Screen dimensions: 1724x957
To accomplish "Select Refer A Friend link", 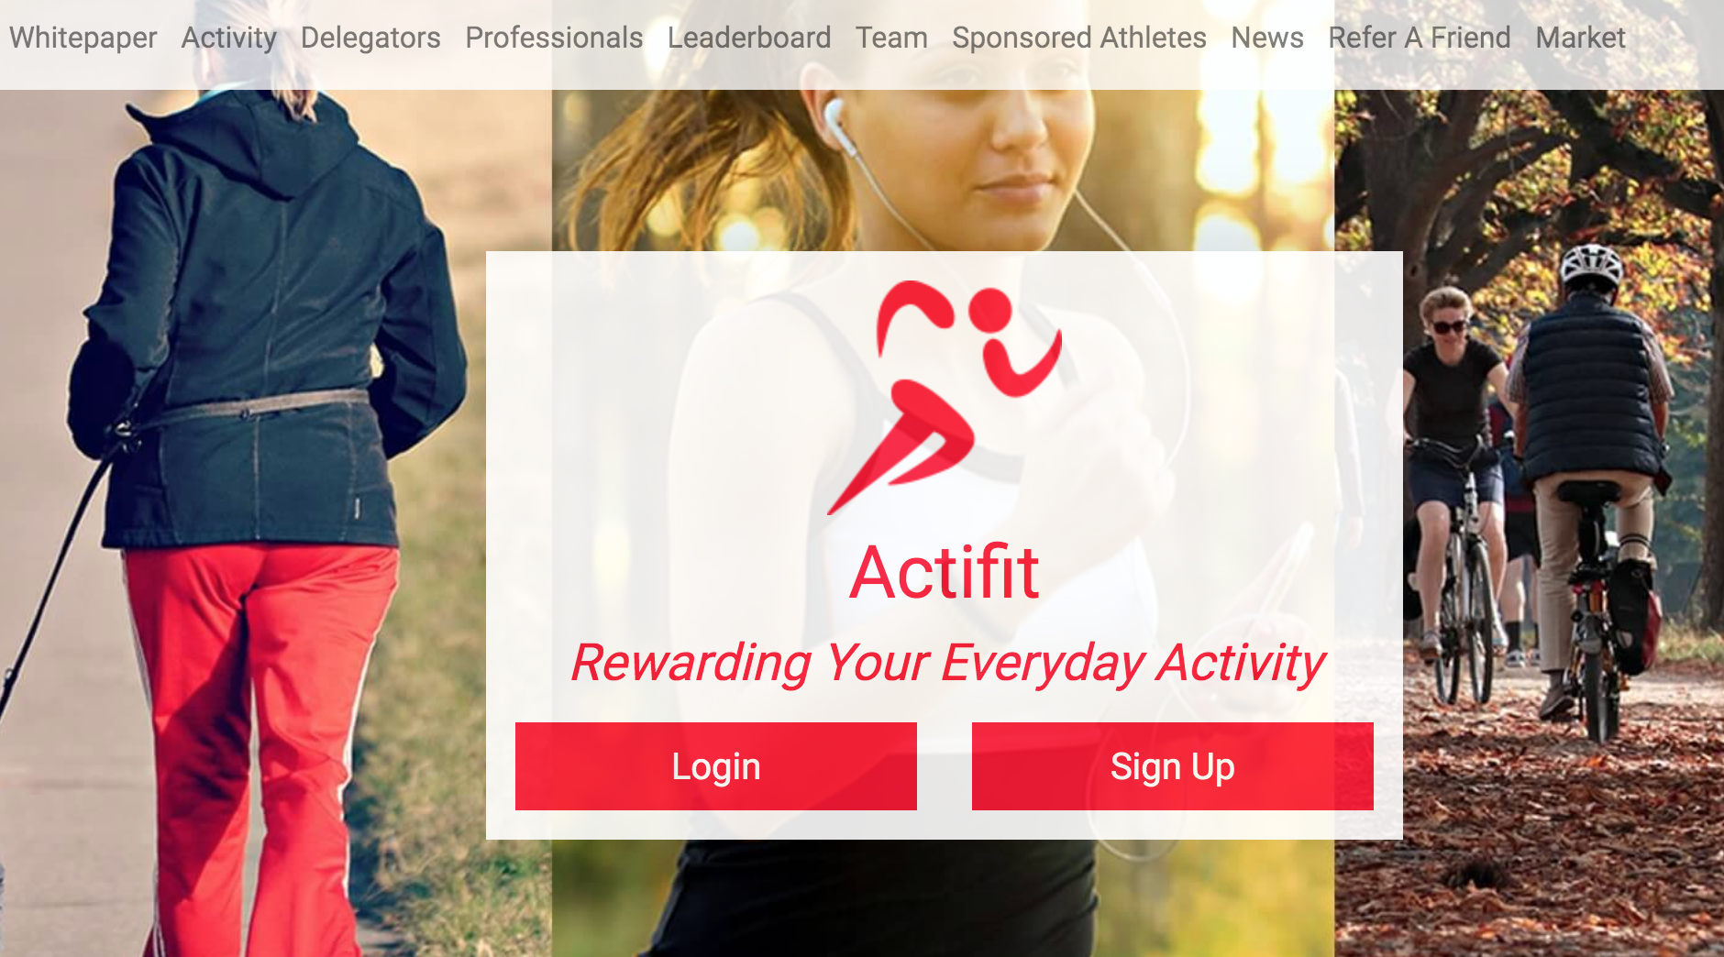I will (1420, 38).
